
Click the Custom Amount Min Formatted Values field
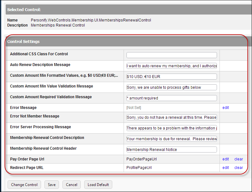click(x=172, y=77)
